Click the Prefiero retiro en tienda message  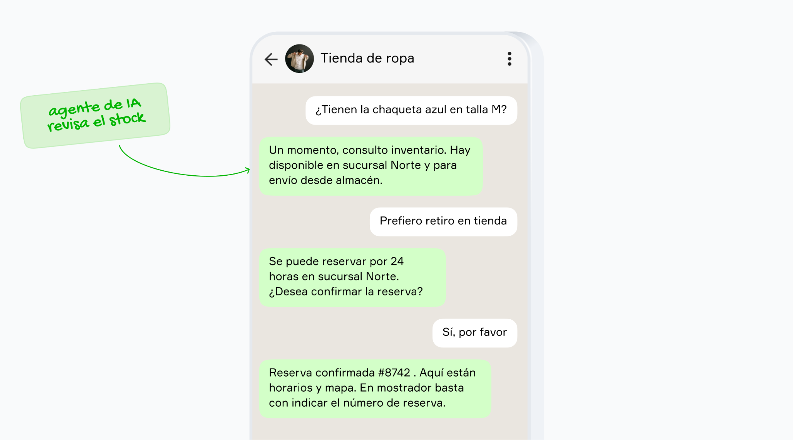[443, 221]
